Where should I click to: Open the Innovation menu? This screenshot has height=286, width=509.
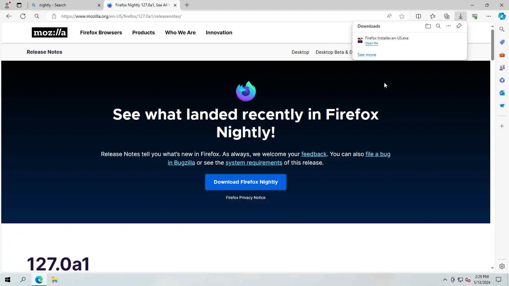(219, 32)
